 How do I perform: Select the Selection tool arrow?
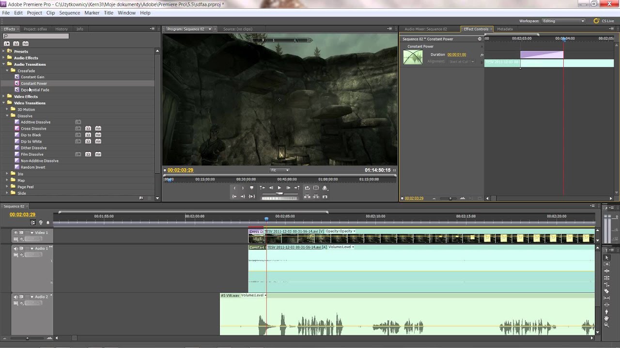(x=606, y=257)
